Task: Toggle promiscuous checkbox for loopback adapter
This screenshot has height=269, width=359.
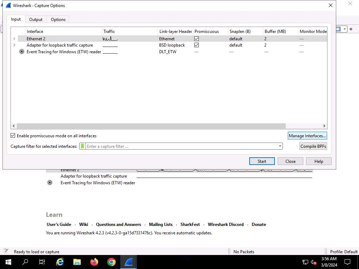Action: pyautogui.click(x=196, y=45)
